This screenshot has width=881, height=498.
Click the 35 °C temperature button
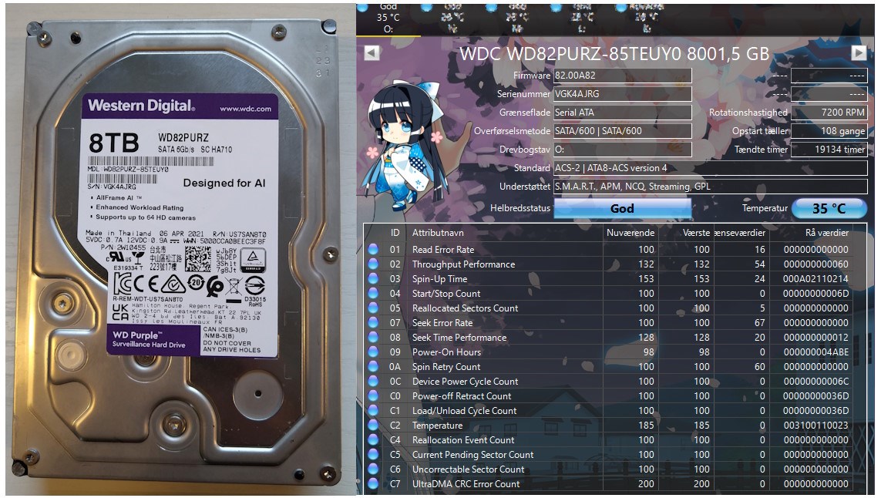click(x=829, y=209)
